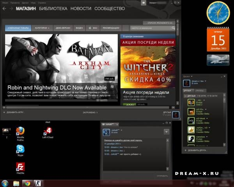Click the friends list scroll-down arrow
Image resolution: width=234 pixels, height=187 pixels.
coord(224,145)
